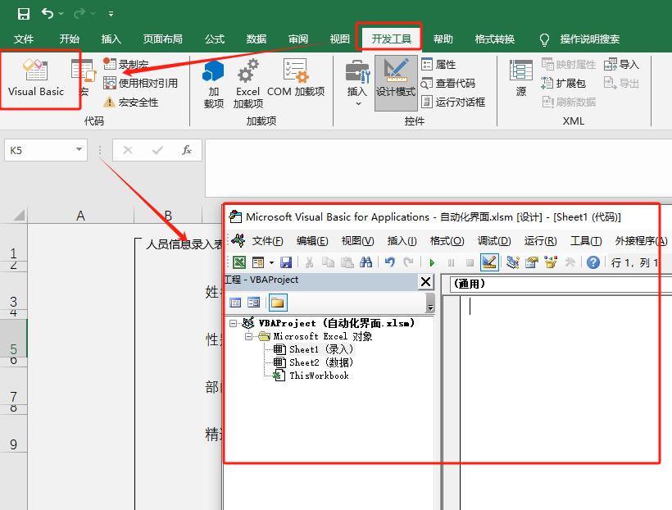
Task: Open the Object Browser toolbar icon
Action: pos(550,262)
